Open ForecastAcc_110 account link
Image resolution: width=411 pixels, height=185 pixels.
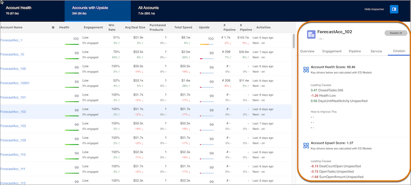pyautogui.click(x=13, y=155)
